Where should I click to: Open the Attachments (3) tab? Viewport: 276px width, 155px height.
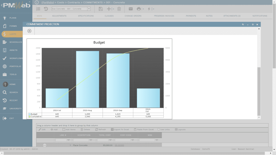(232, 16)
